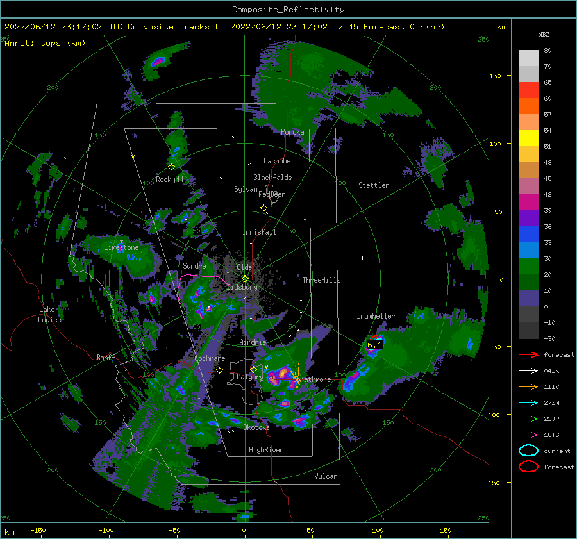The image size is (577, 539).
Task: Select the yellow diamond marker below Cochrane
Action: pos(220,370)
